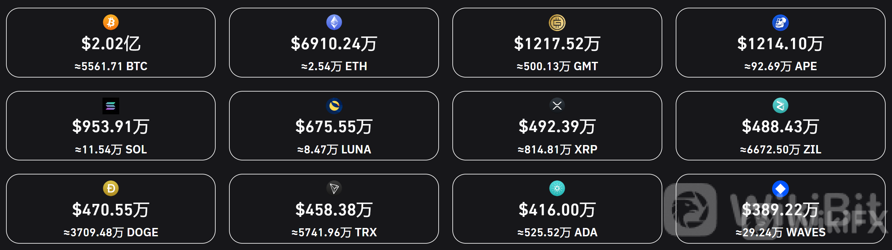The image size is (892, 250).
Task: Select the Solana logo icon
Action: pyautogui.click(x=111, y=106)
